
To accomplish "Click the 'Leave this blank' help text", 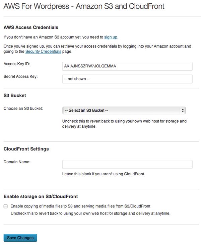I will [104, 174].
